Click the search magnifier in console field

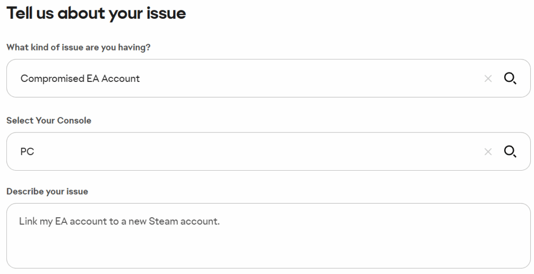click(510, 151)
